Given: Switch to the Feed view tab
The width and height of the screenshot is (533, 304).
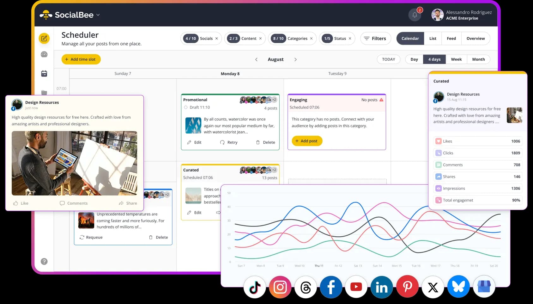Looking at the screenshot, I should point(451,39).
